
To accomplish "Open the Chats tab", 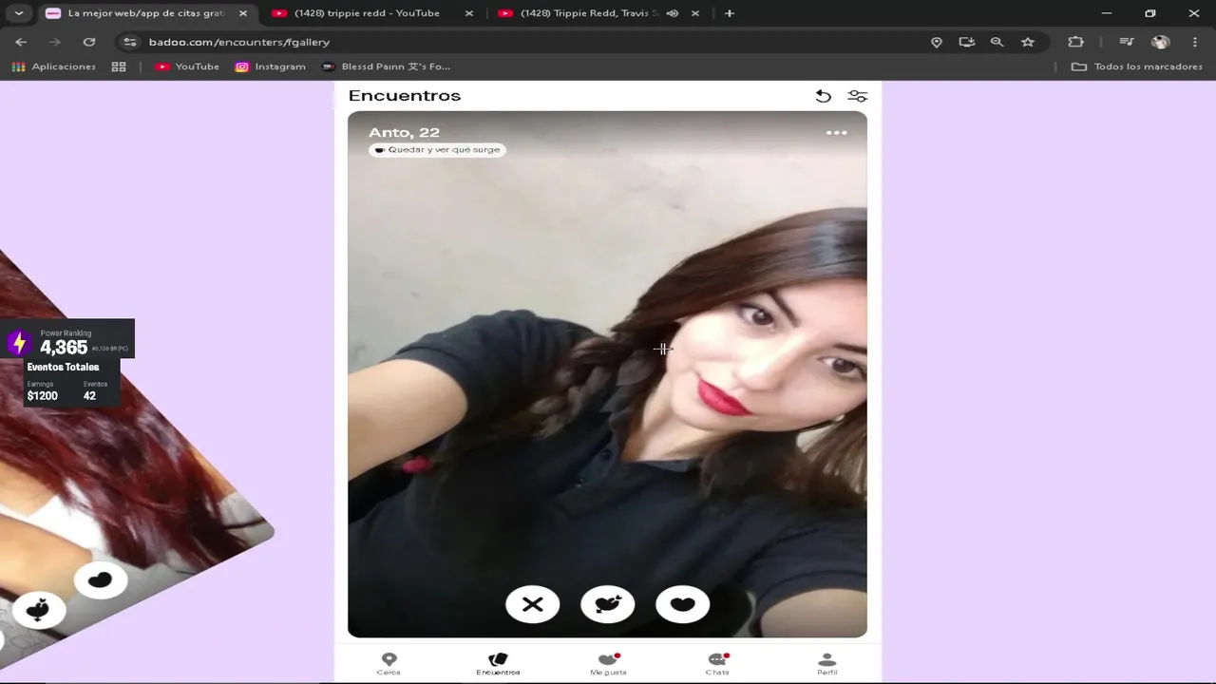I will 717,663.
